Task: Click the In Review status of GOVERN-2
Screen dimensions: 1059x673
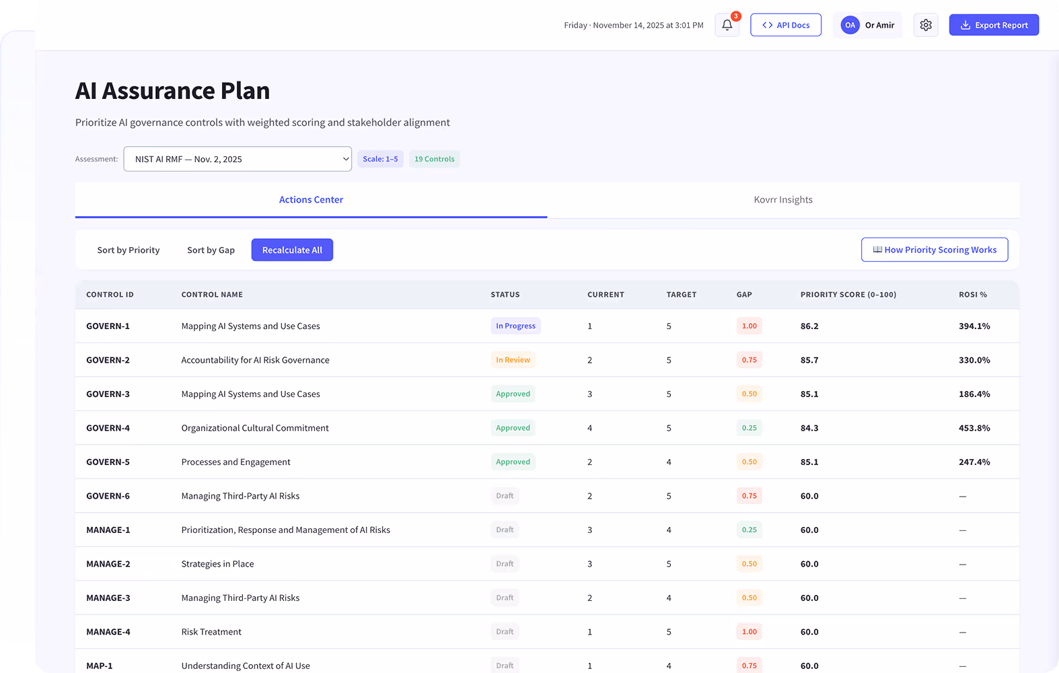Action: pos(513,360)
